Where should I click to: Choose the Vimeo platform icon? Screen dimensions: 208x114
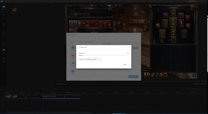(73, 63)
